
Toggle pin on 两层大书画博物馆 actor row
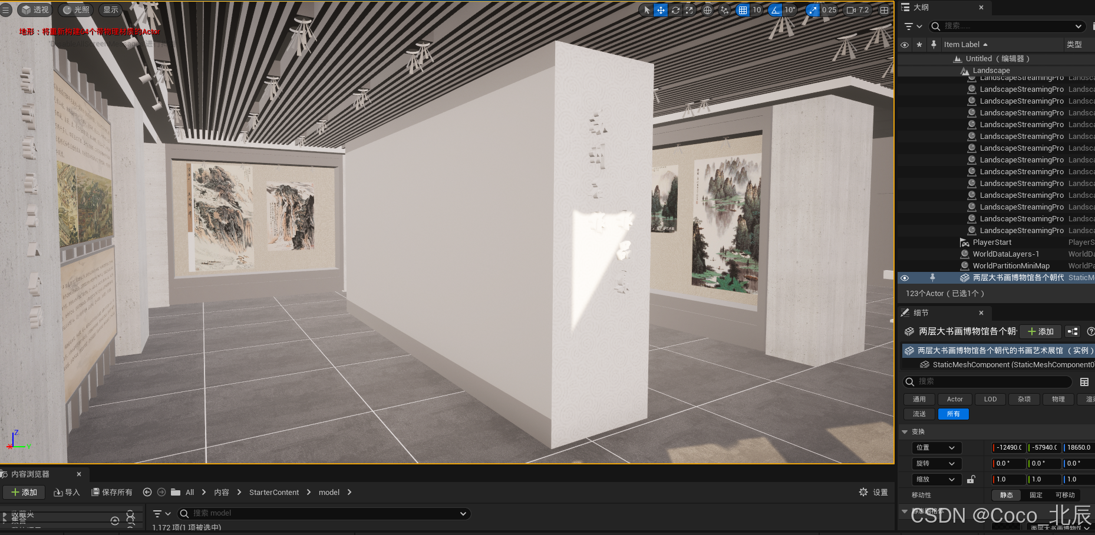tap(932, 278)
